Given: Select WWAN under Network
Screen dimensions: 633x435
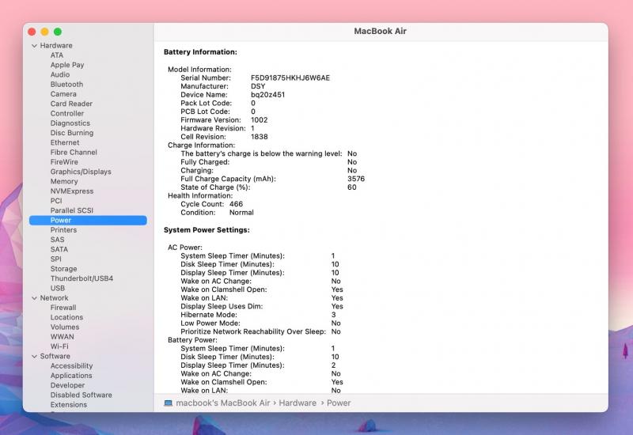Looking at the screenshot, I should 63,337.
